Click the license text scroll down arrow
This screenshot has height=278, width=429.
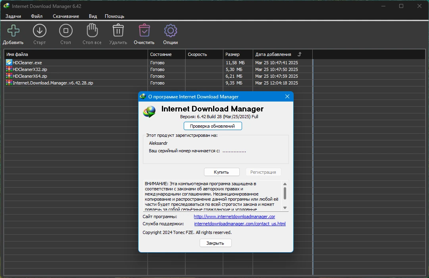coord(285,208)
